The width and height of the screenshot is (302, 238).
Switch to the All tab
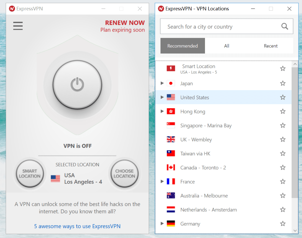[227, 46]
